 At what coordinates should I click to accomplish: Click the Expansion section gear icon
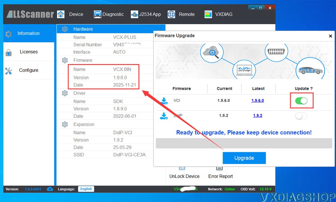(65, 124)
